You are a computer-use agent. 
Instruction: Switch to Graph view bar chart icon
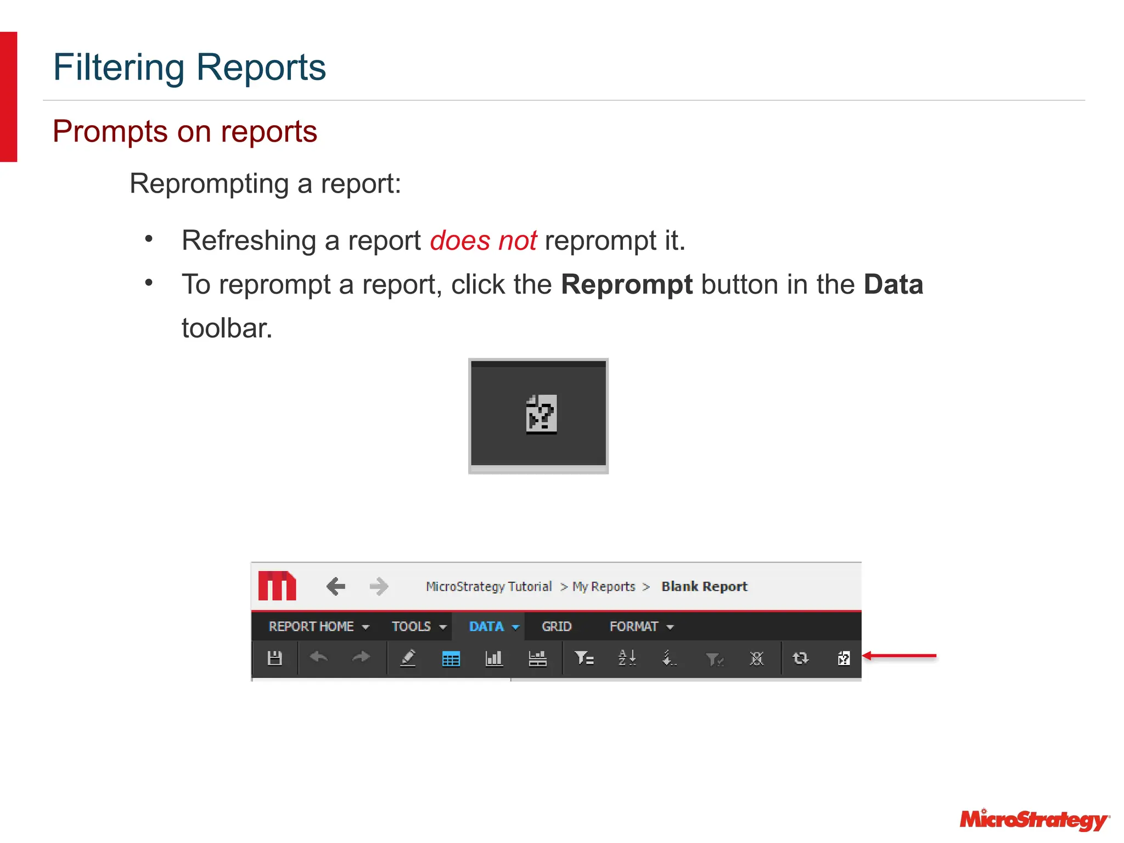coord(494,658)
